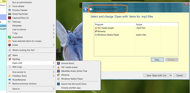The image size is (190, 93).
Task: Expand the FileMenu Tools submenu arrow
Action: 53,76
